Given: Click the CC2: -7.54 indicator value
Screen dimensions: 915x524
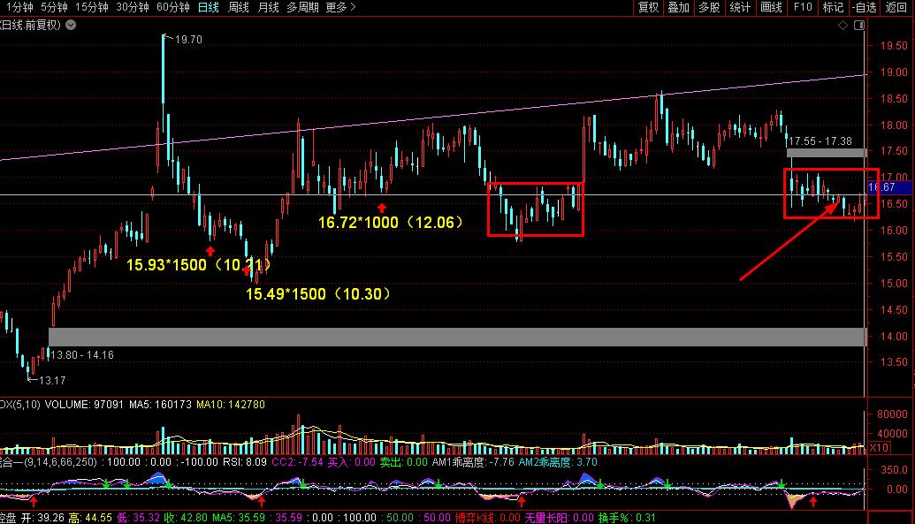Looking at the screenshot, I should (x=298, y=462).
